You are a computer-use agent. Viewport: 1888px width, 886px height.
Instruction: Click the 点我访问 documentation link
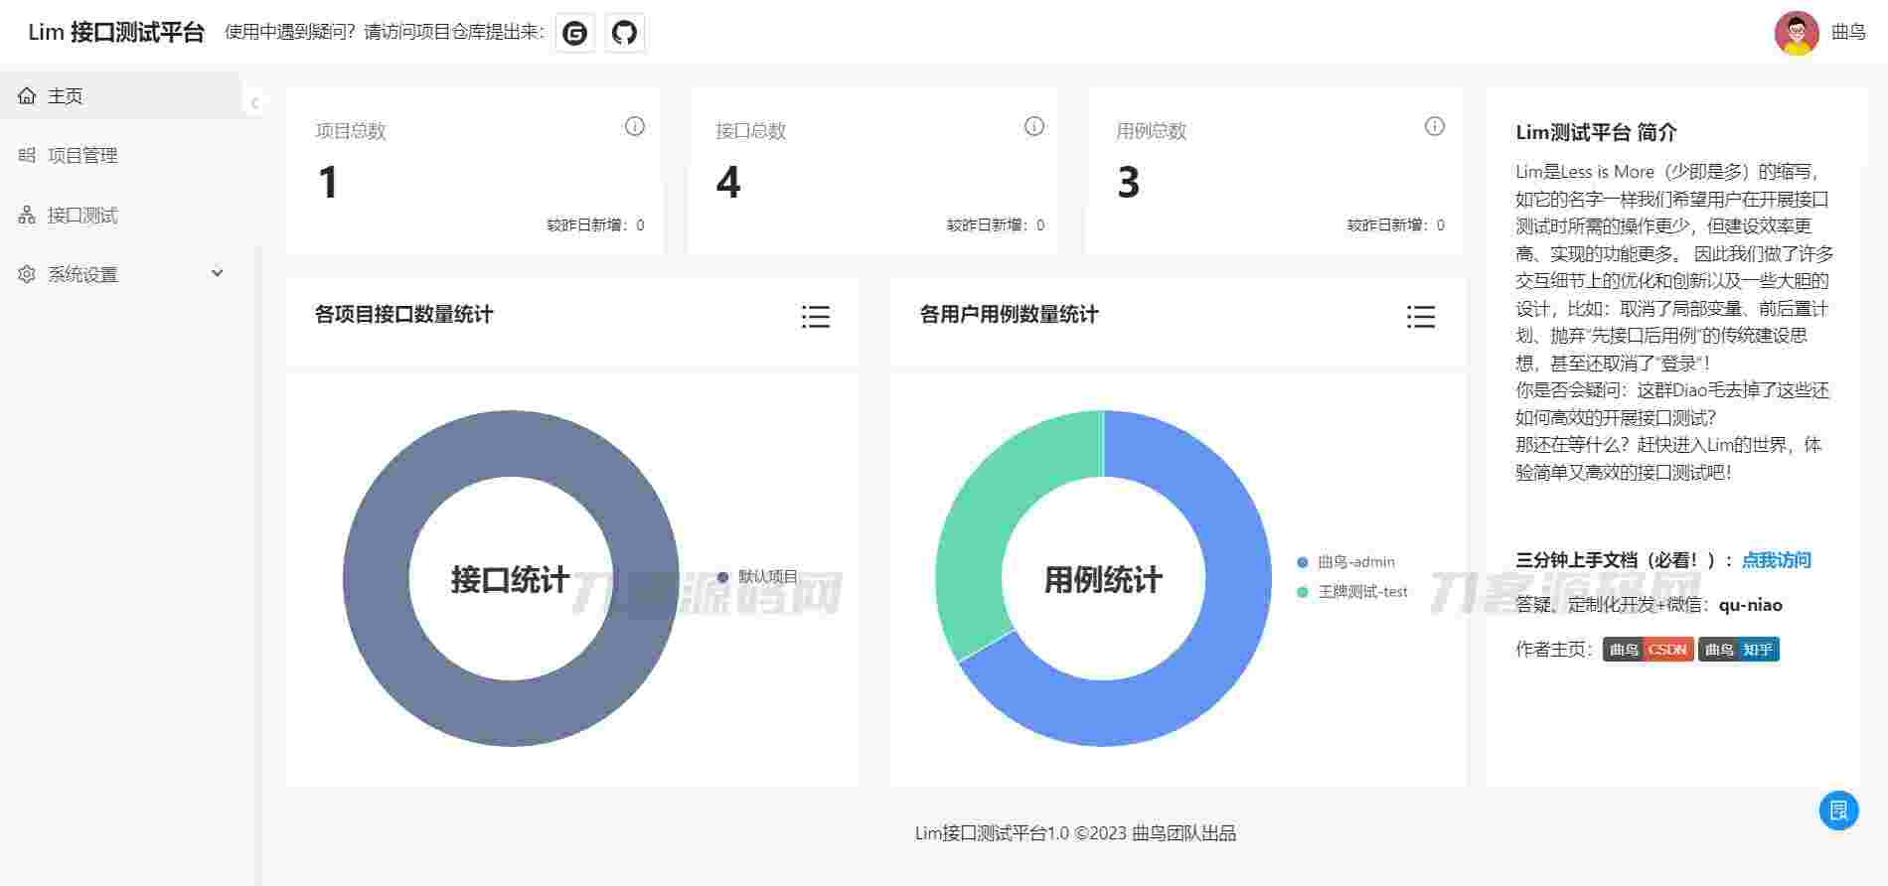(x=1777, y=560)
